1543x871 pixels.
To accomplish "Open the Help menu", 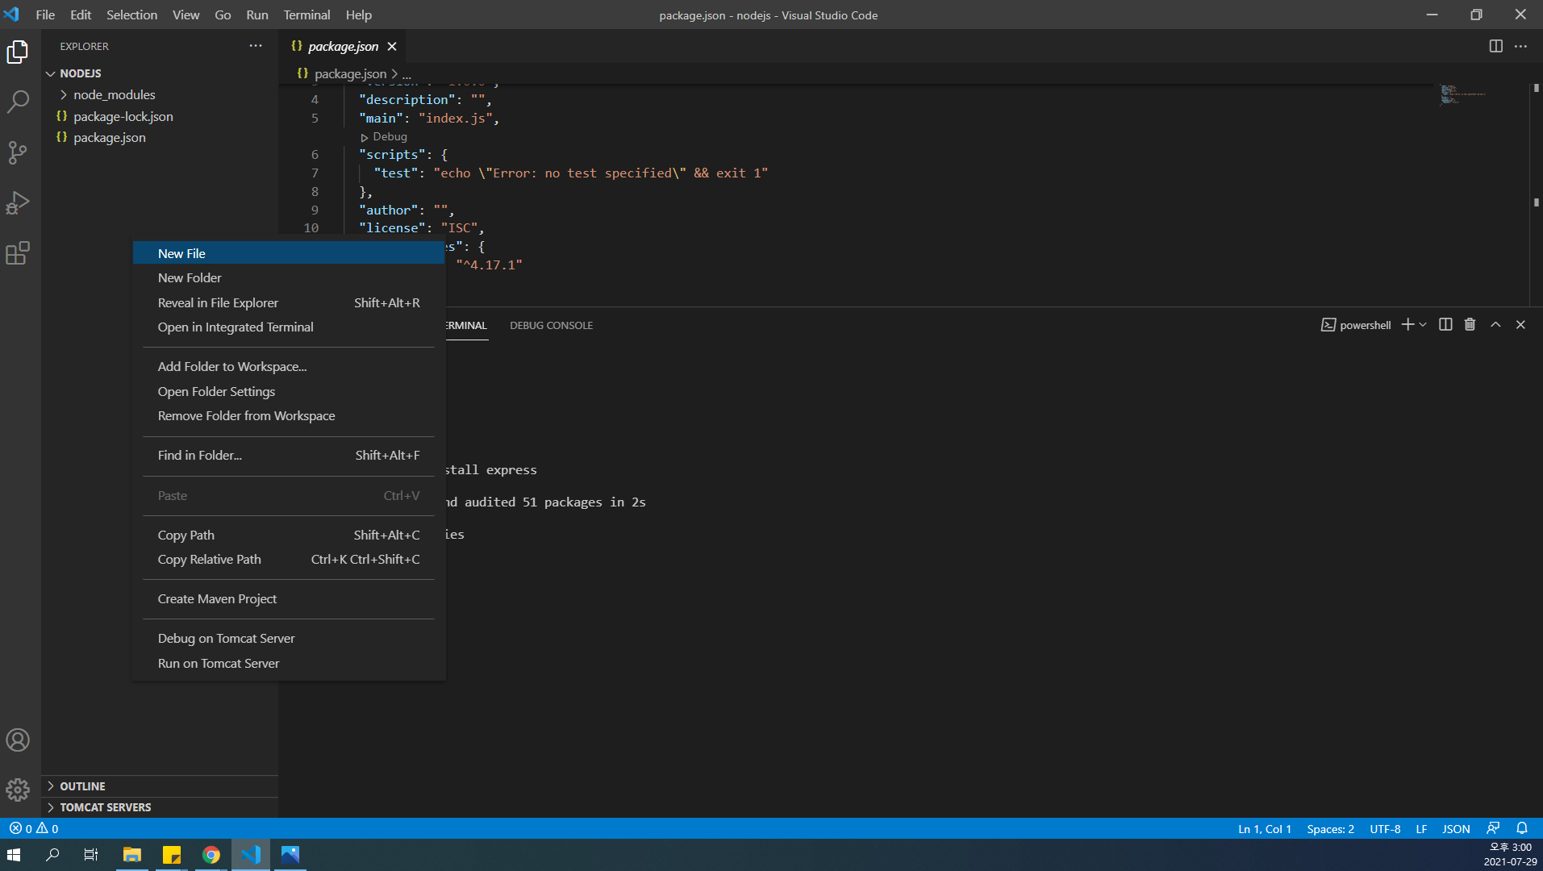I will 358,15.
